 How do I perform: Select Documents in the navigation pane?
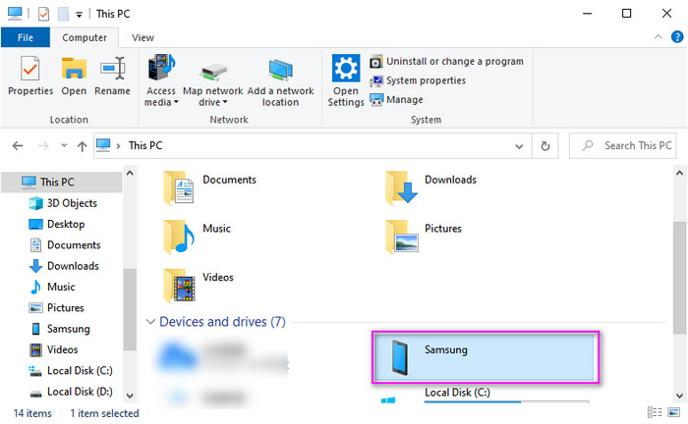click(x=65, y=245)
